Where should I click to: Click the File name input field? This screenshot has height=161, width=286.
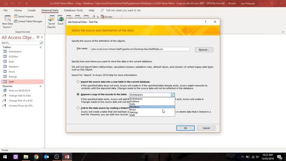click(139, 49)
